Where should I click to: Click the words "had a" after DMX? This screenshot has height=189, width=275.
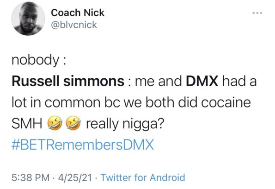[239, 82]
